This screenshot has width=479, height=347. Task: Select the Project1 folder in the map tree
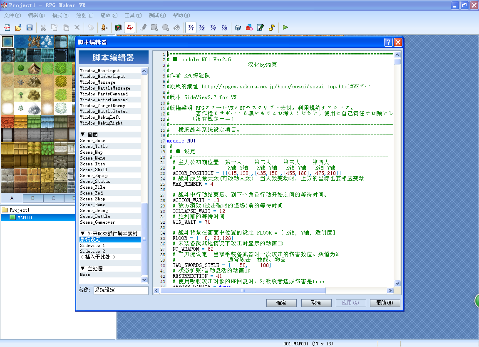pyautogui.click(x=20, y=210)
